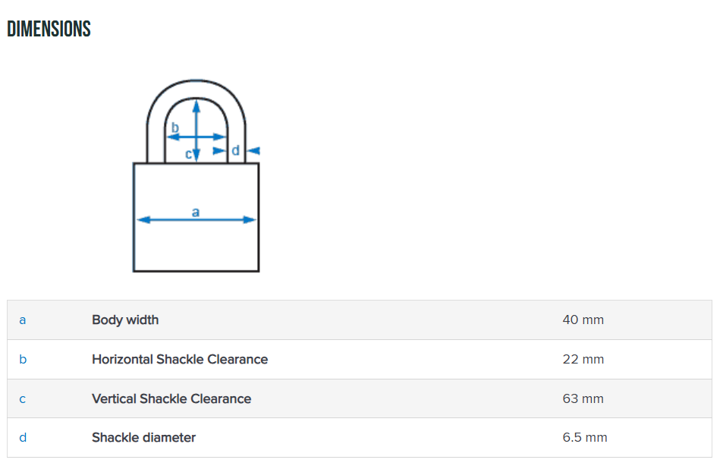Image resolution: width=723 pixels, height=466 pixels.
Task: Select the 'Horizontal Shackle Clearance' label
Action: point(180,360)
